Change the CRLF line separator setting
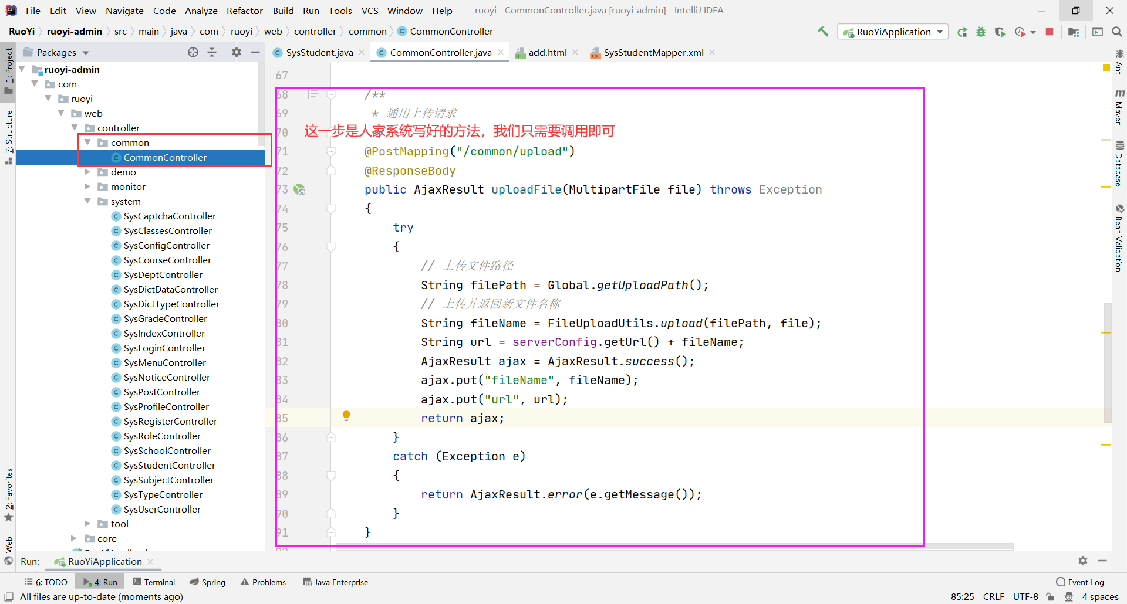 pos(994,596)
